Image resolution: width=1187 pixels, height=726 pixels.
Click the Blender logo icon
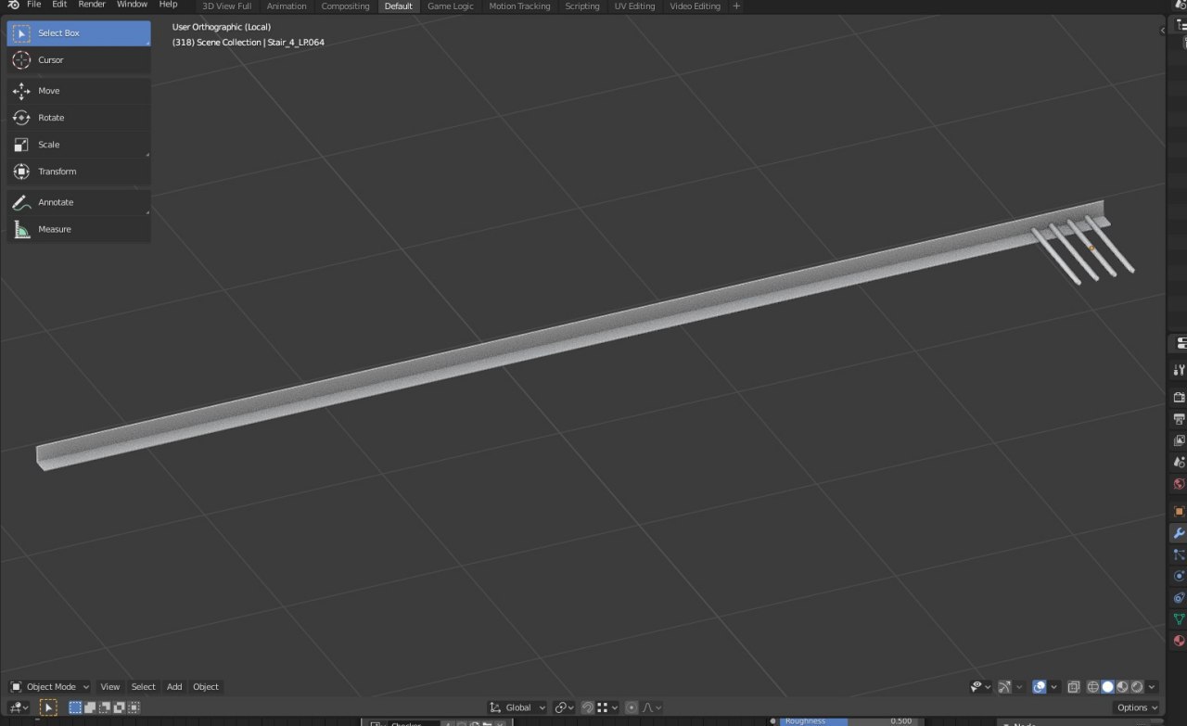13,6
